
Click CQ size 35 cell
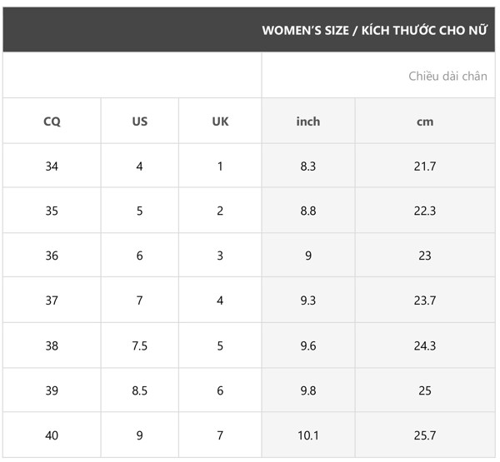coord(52,211)
